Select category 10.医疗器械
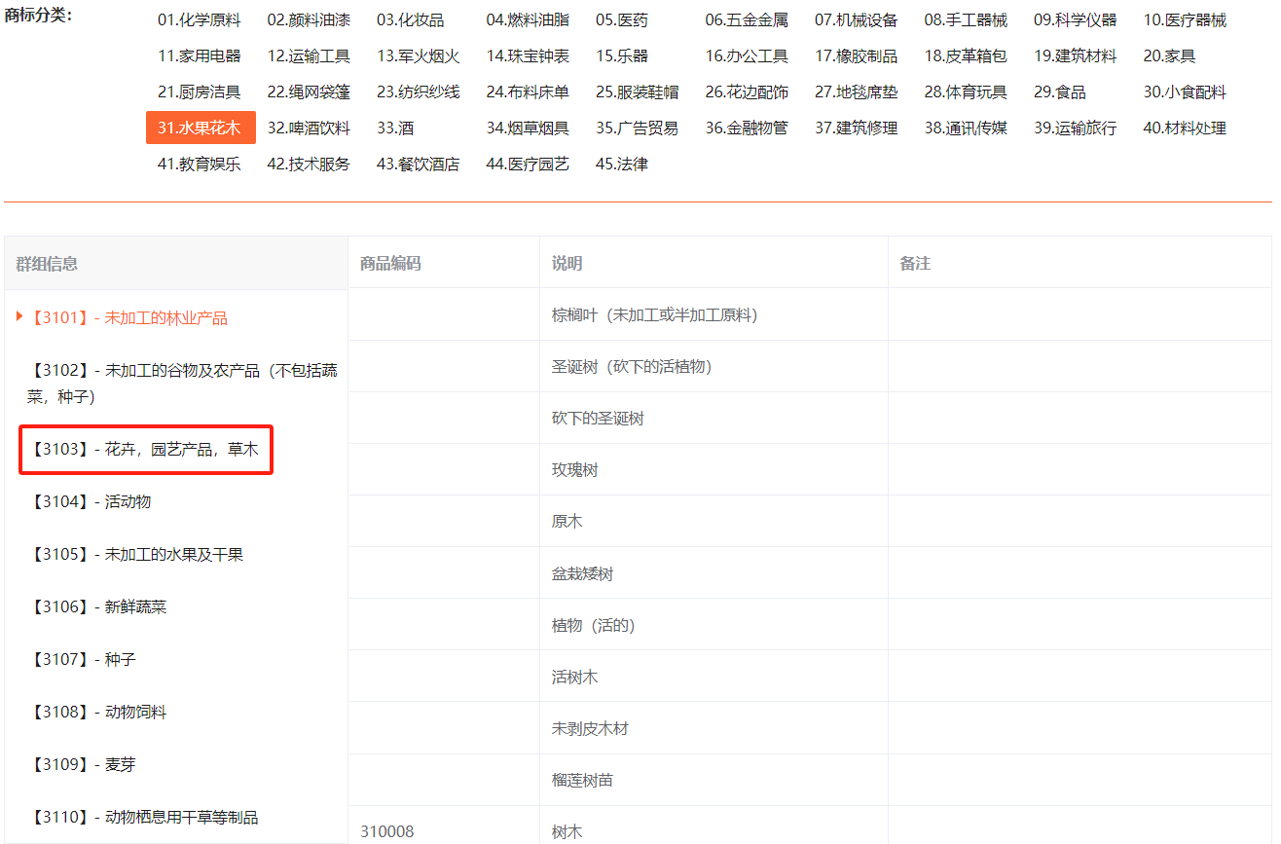 [x=1185, y=19]
